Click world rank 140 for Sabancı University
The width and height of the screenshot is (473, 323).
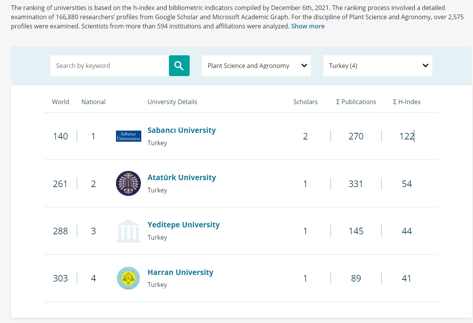60,136
